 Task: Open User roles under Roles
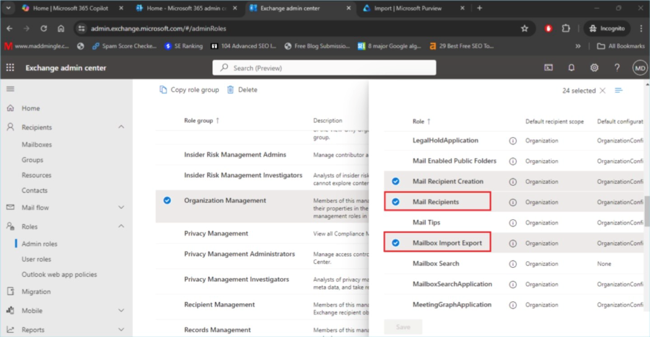click(x=36, y=259)
